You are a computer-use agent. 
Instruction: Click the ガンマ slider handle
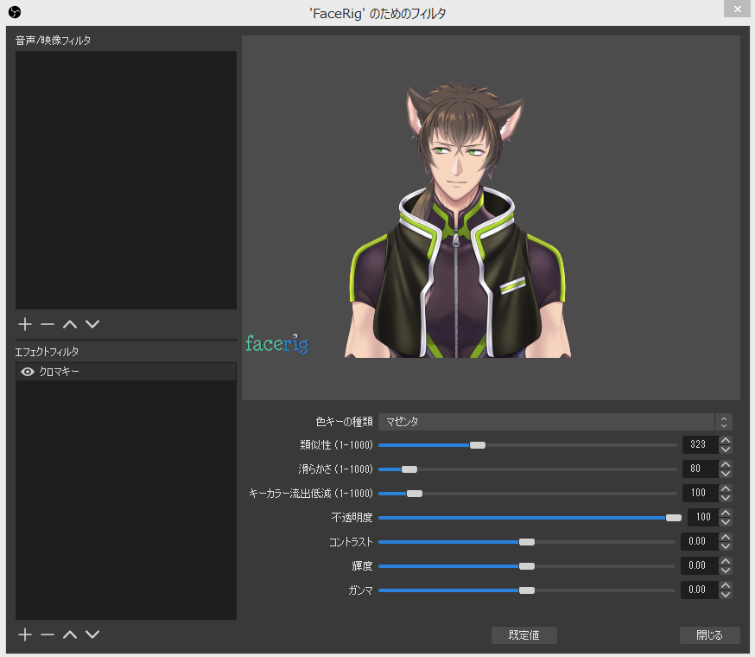[527, 590]
